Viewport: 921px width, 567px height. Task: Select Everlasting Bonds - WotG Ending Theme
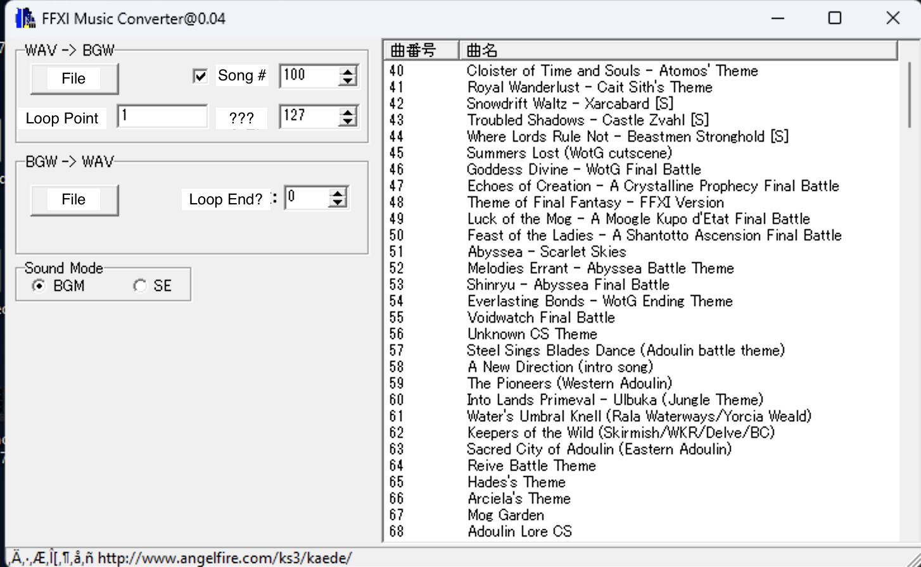point(642,301)
